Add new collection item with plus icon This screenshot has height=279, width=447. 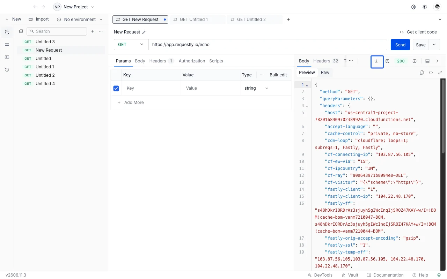[x=93, y=31]
